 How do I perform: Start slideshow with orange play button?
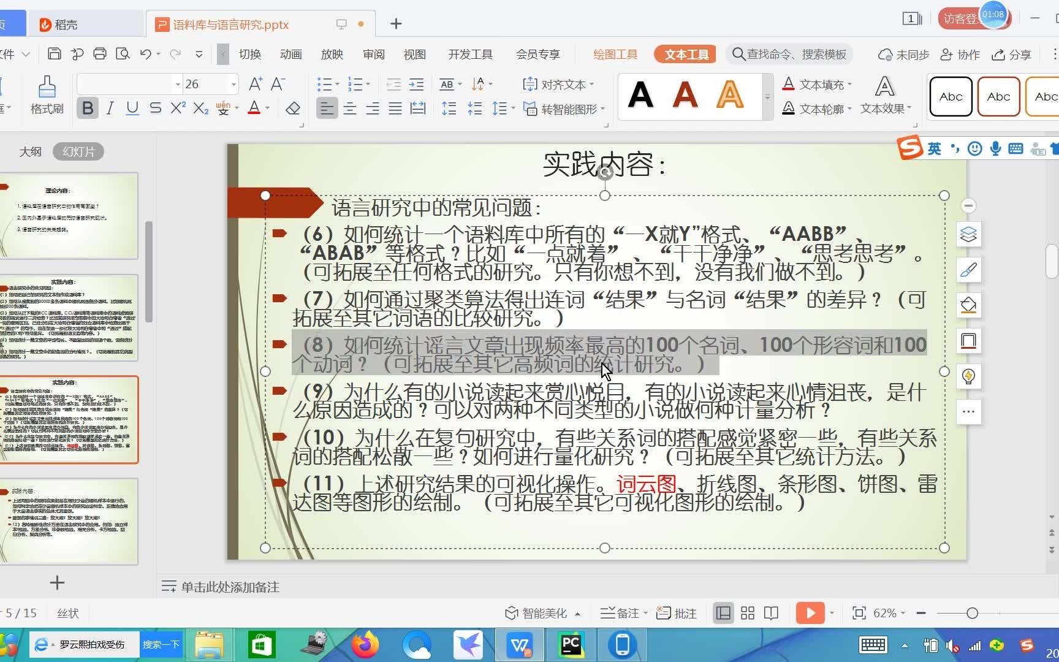(x=810, y=613)
